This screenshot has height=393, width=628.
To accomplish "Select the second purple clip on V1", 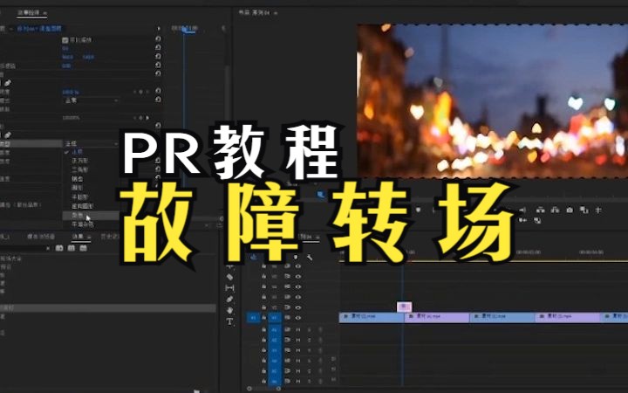I will tap(437, 318).
